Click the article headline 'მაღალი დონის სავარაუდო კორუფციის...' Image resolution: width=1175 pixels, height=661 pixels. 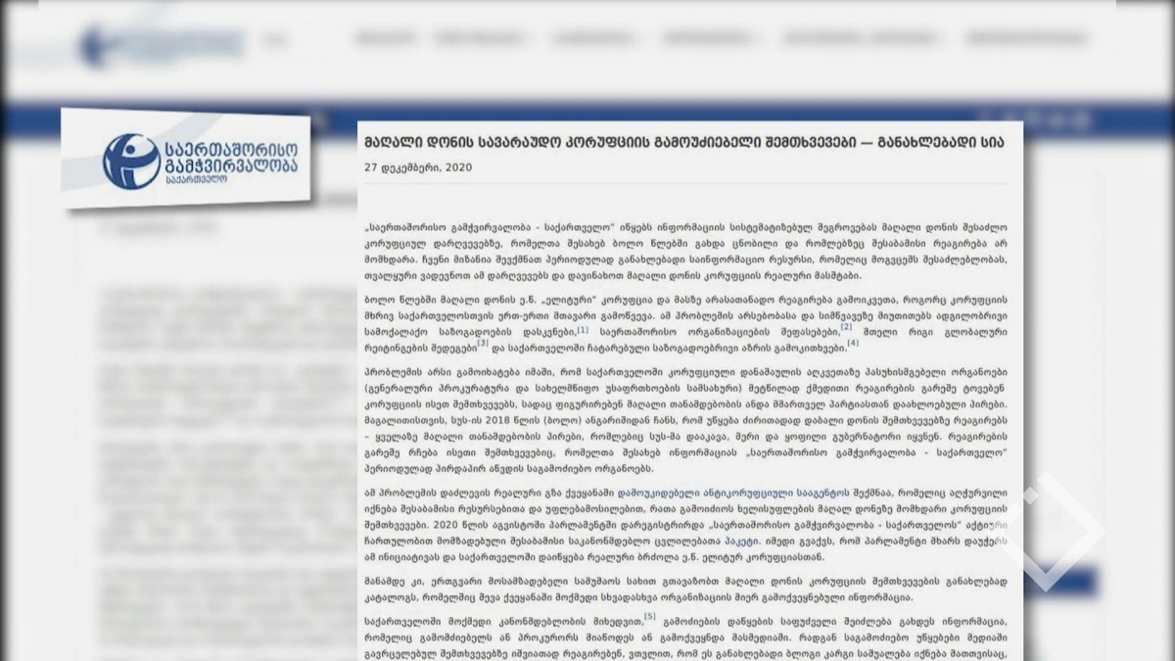pyautogui.click(x=683, y=142)
